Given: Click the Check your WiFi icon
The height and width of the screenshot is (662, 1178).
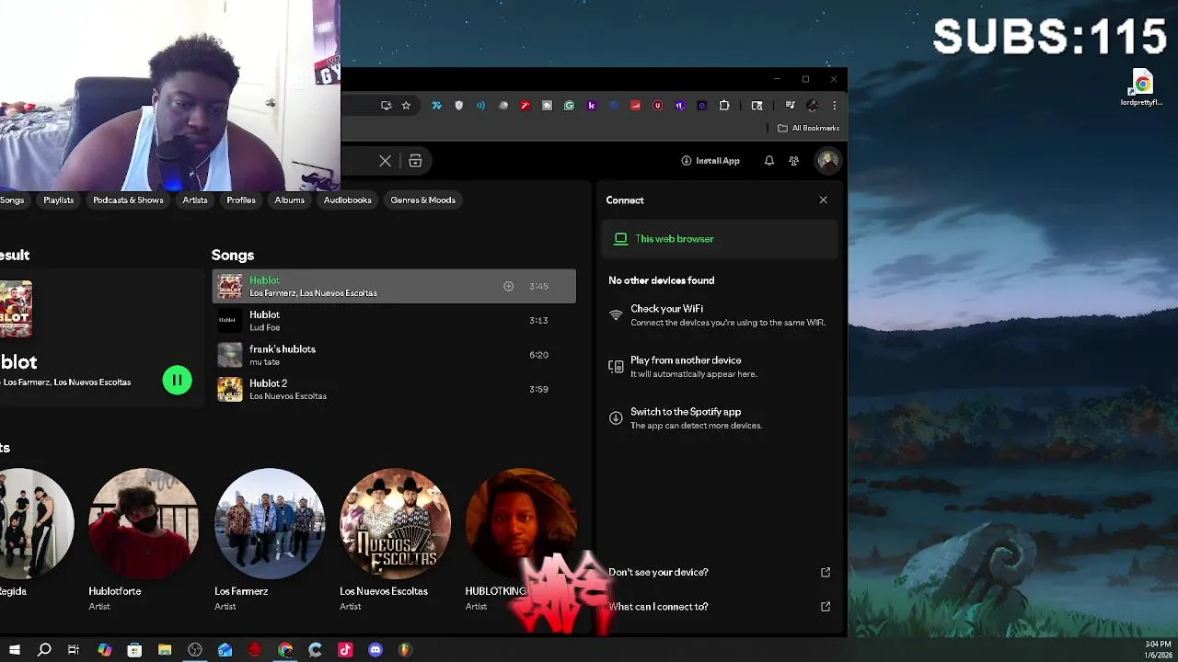Looking at the screenshot, I should coord(616,315).
